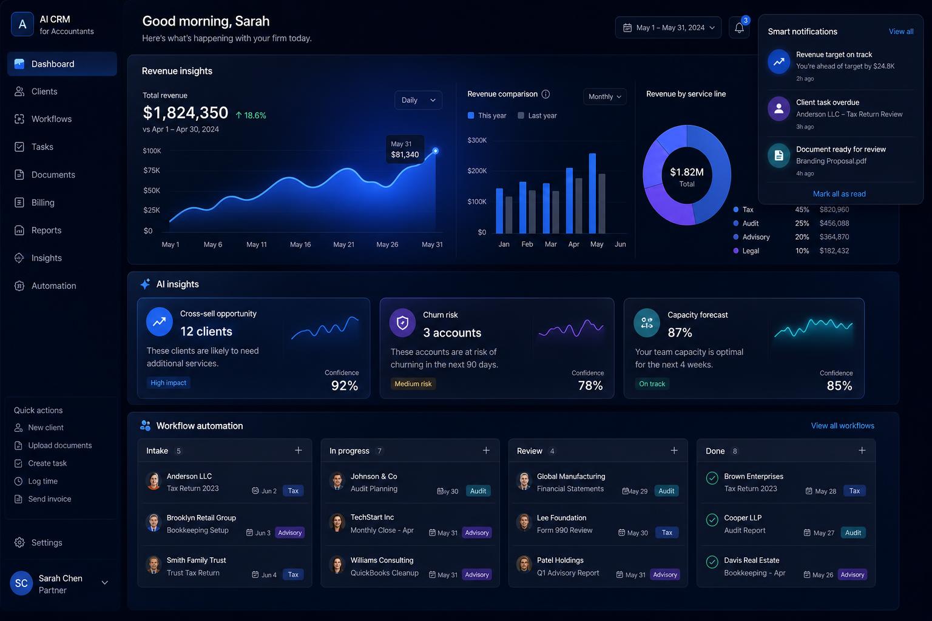Open the May 1 – May 31 date range dropdown
Image resolution: width=932 pixels, height=621 pixels.
pos(669,28)
